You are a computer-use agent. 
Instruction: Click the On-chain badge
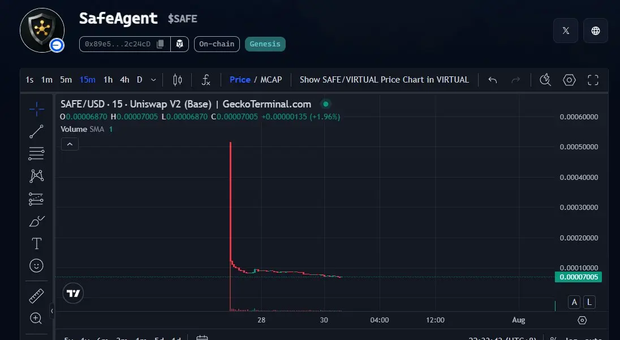[x=217, y=44]
